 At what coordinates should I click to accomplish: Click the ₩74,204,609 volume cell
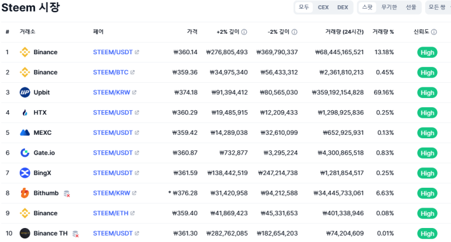[x=345, y=233]
